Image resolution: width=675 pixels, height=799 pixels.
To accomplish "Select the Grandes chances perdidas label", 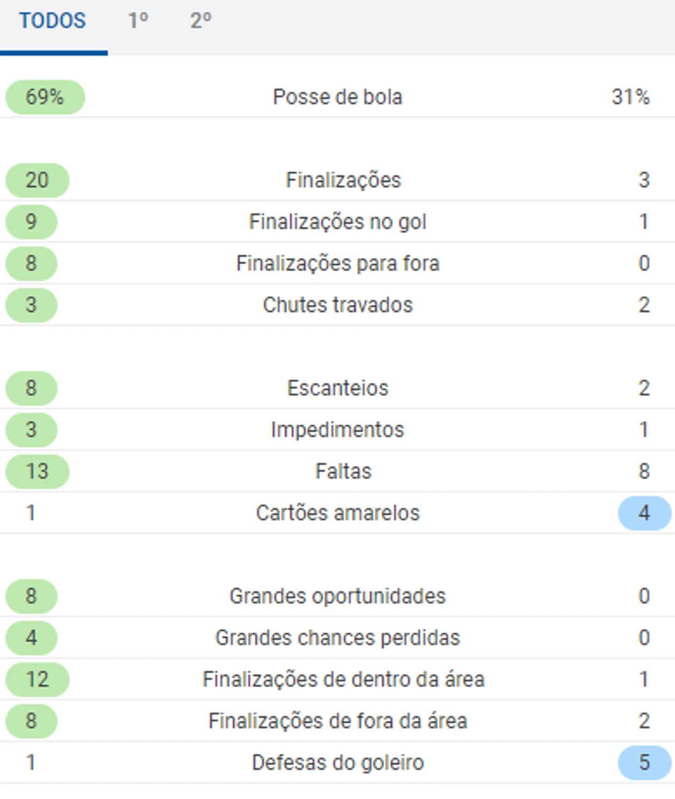I will [x=337, y=638].
